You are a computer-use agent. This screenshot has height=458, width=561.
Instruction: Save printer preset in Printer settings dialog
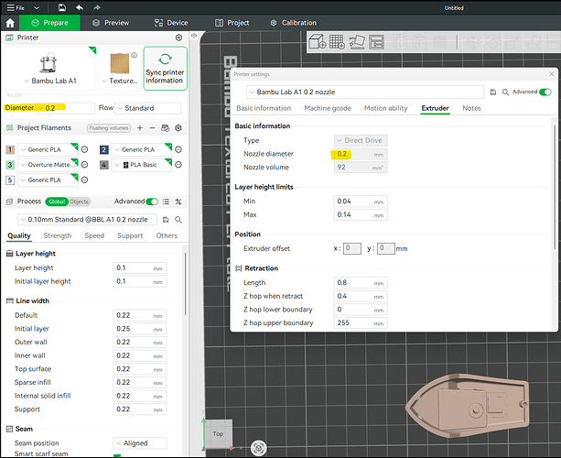click(493, 92)
